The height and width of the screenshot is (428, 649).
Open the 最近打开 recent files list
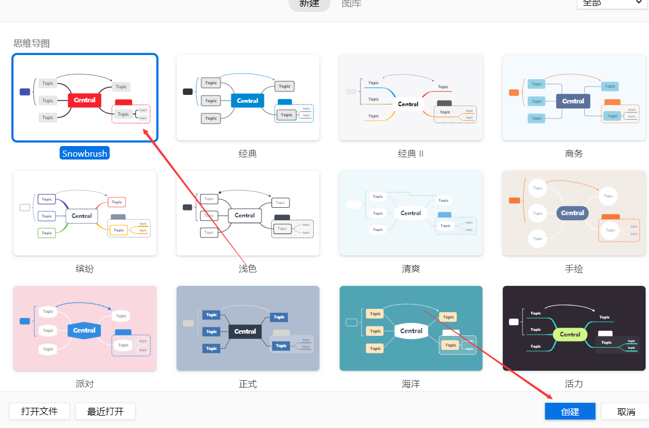(105, 411)
